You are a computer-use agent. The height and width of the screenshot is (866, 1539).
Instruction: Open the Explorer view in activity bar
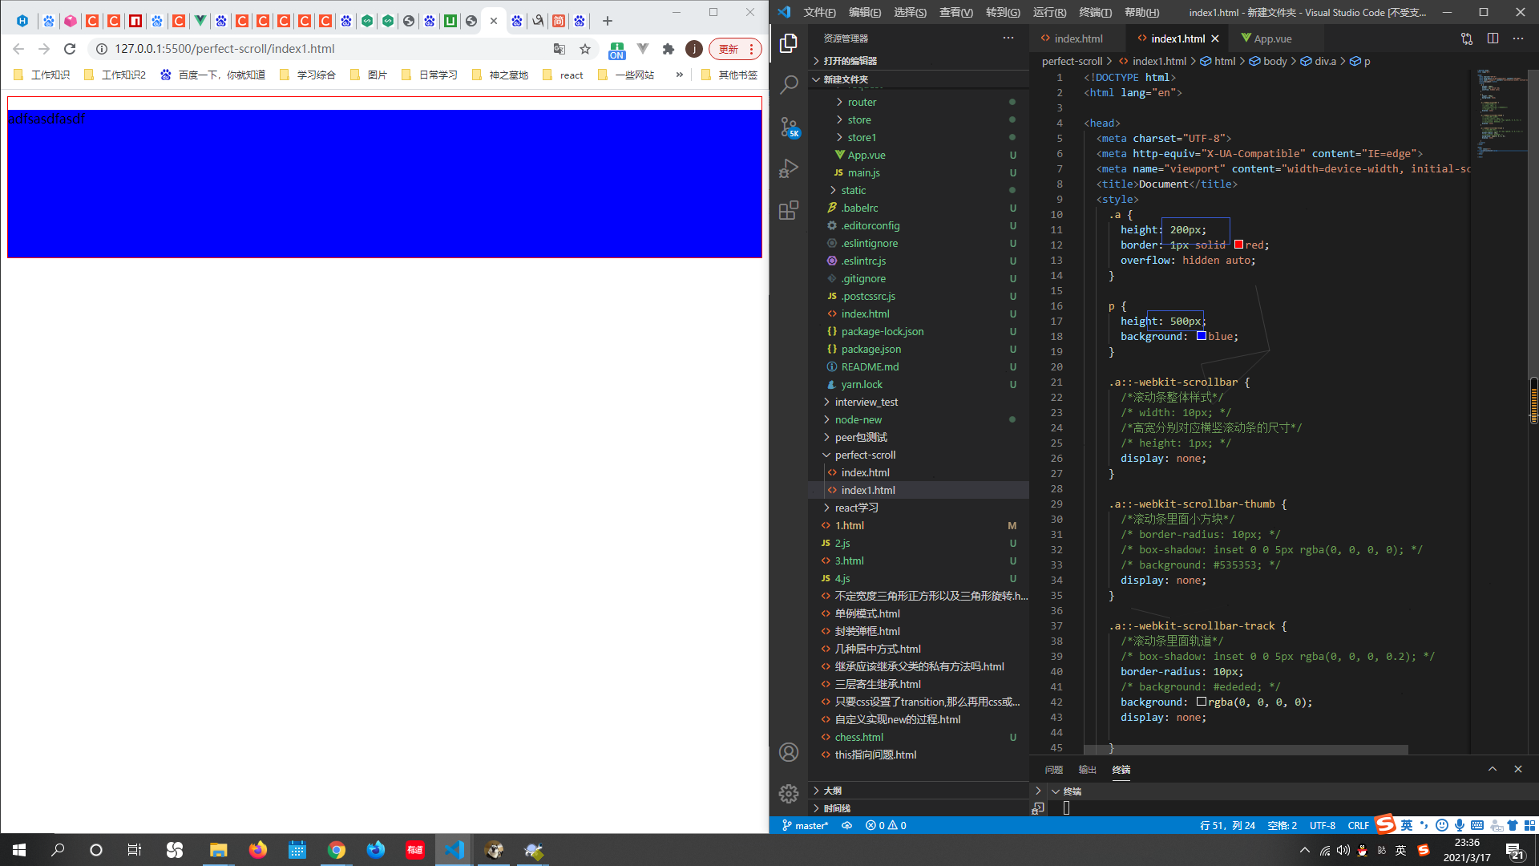(x=789, y=43)
